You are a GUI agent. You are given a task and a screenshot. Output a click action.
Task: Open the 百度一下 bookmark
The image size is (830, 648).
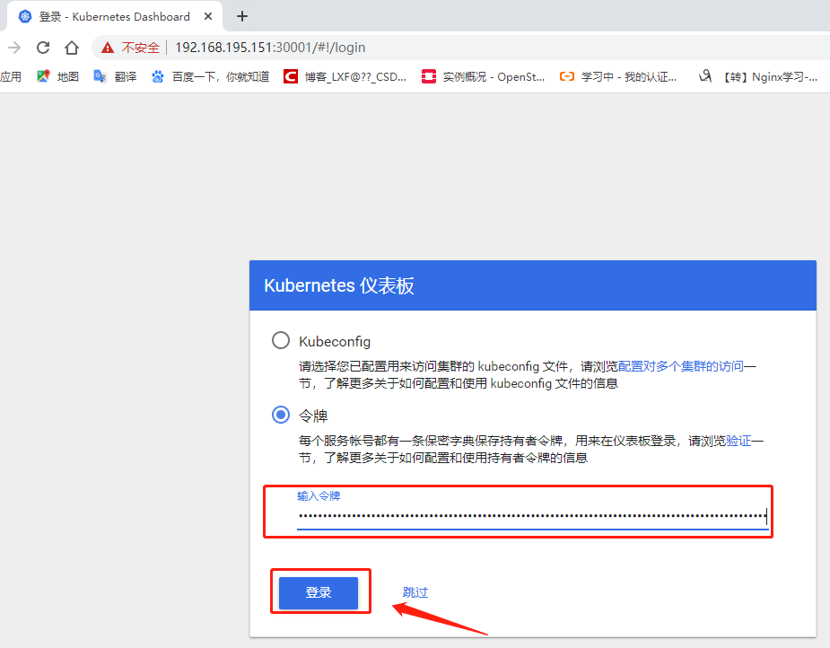click(210, 77)
